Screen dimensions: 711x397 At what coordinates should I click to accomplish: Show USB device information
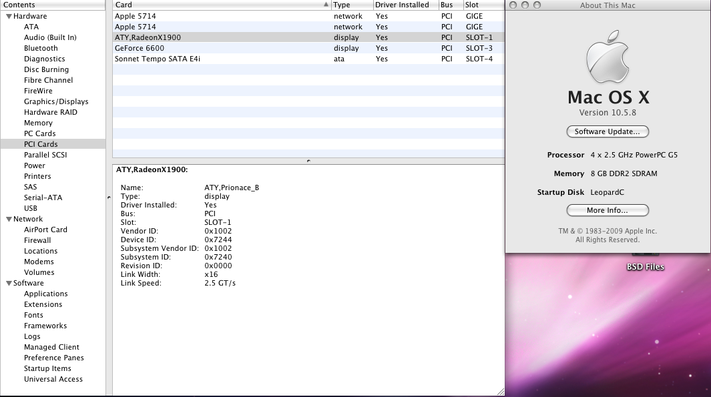click(x=31, y=208)
